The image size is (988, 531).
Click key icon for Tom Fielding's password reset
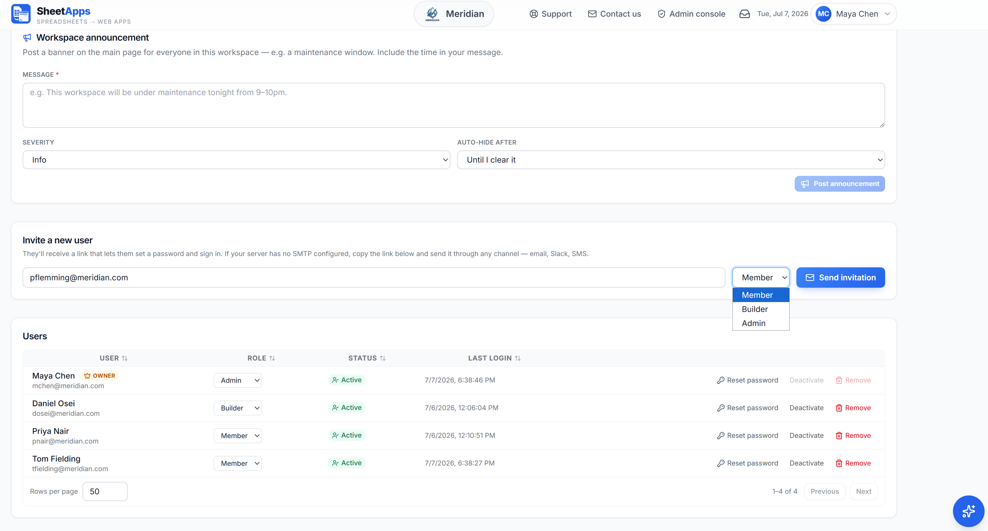pyautogui.click(x=721, y=463)
